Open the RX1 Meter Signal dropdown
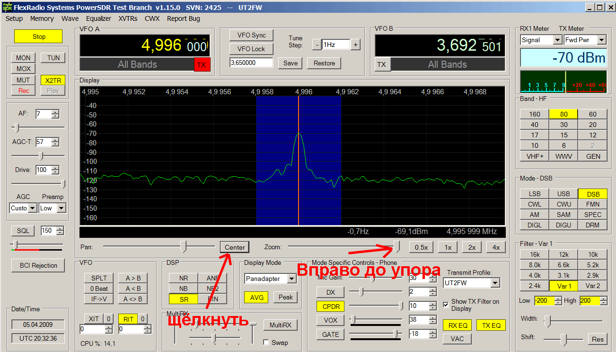 coord(557,40)
